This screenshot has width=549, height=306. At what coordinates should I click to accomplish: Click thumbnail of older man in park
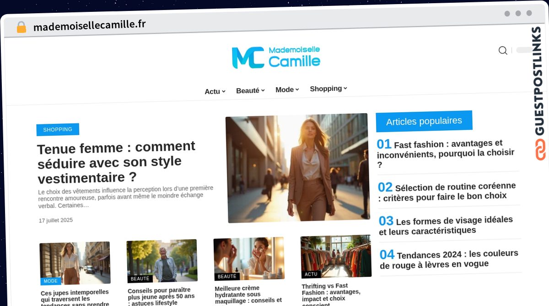click(x=162, y=261)
